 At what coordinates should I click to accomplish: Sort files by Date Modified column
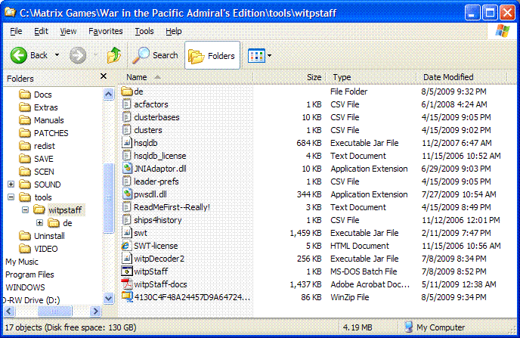click(461, 77)
